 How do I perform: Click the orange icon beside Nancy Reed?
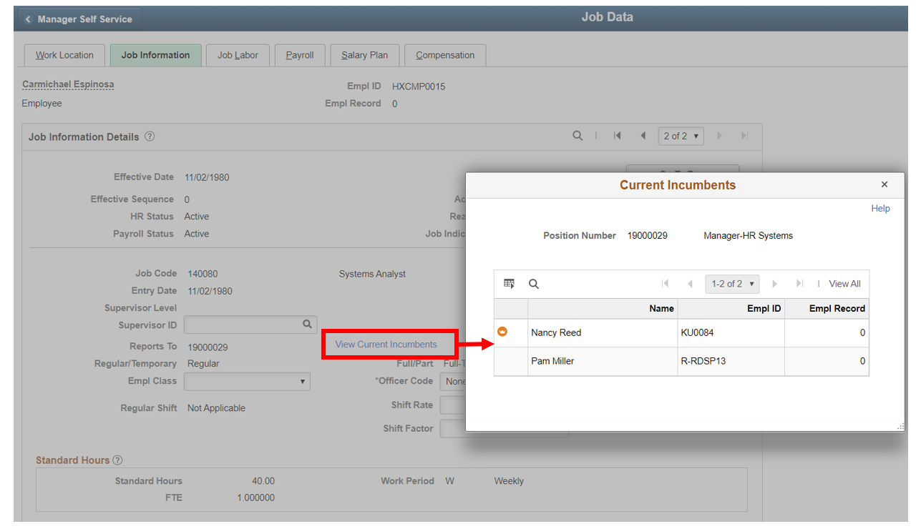click(x=502, y=332)
